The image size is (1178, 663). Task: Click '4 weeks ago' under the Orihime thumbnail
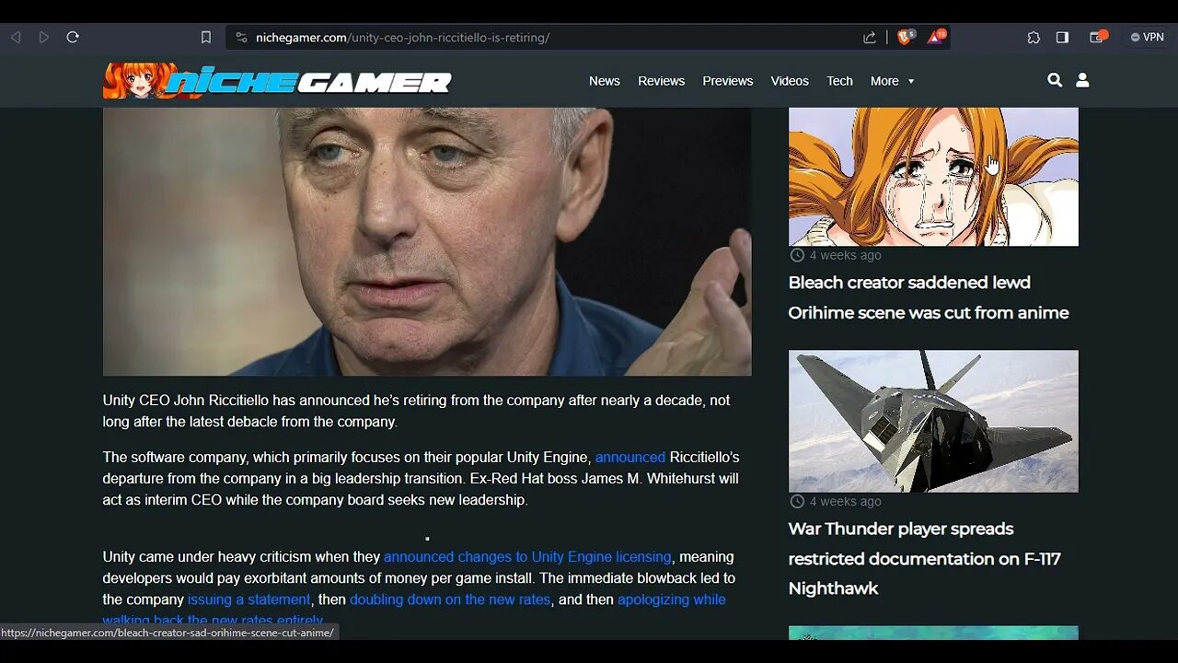[845, 255]
